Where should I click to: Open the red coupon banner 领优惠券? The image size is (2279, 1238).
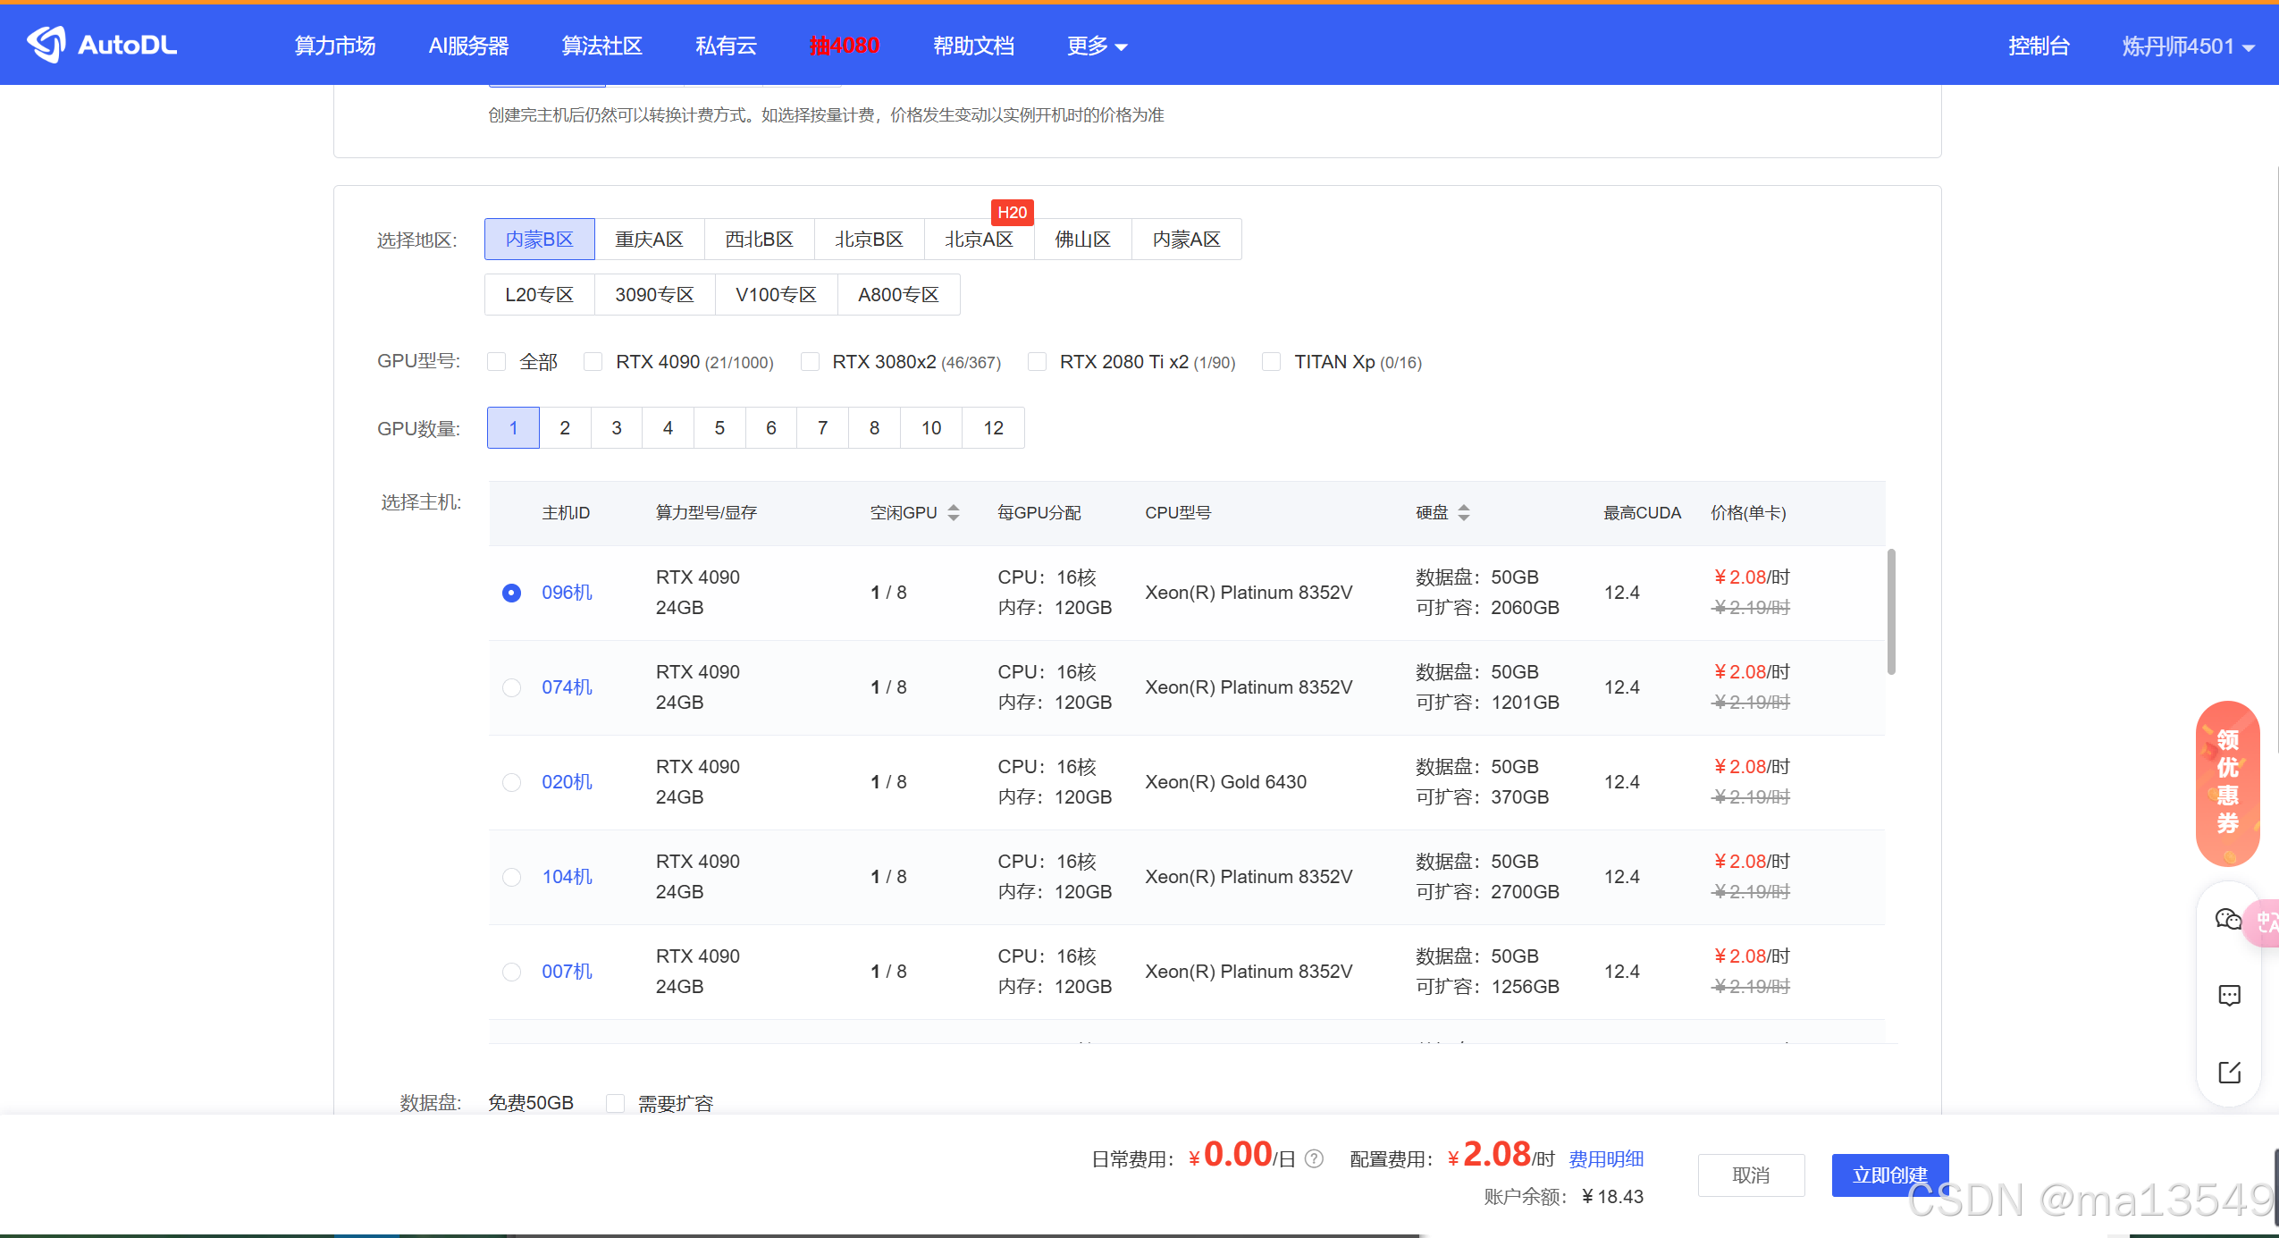[x=2227, y=782]
